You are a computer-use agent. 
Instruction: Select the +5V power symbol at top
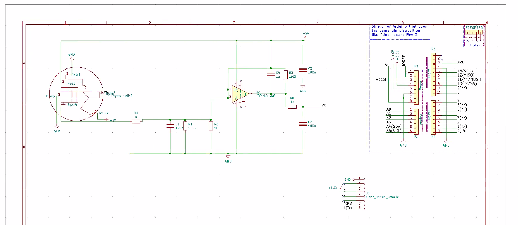tap(305, 34)
